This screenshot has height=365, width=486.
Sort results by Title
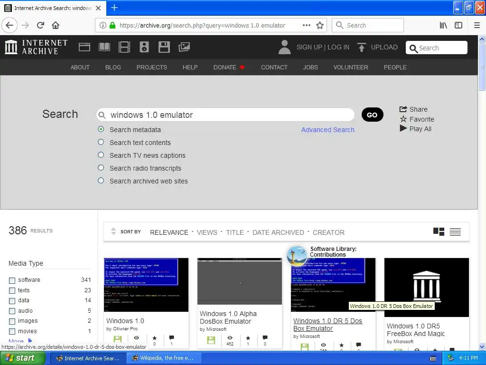pos(234,232)
